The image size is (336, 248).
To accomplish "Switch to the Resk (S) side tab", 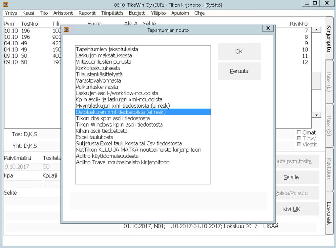I will click(329, 126).
